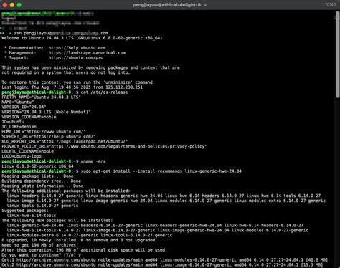Click the suggested package linux-hwe-6.14-tools
This screenshot has height=268, width=340.
click(31, 216)
